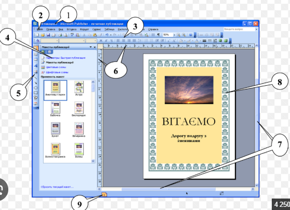Image resolution: width=290 pixels, height=210 pixels.
Task: Open the Вставка menu
Action: click(x=72, y=29)
